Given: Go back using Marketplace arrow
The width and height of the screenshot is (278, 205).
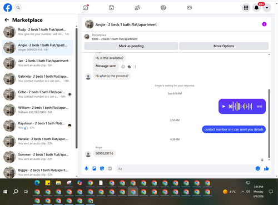Looking at the screenshot, I should (x=7, y=20).
